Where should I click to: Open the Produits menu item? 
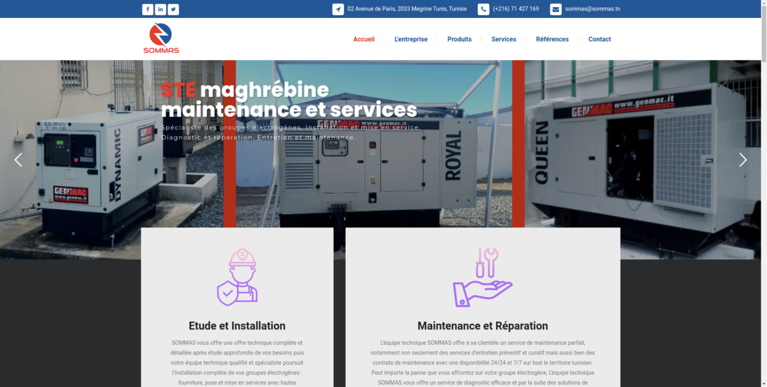tap(460, 40)
